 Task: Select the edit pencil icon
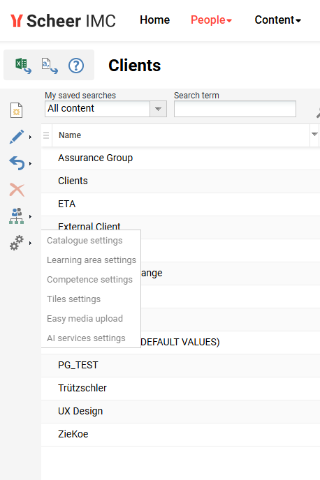pos(17,137)
